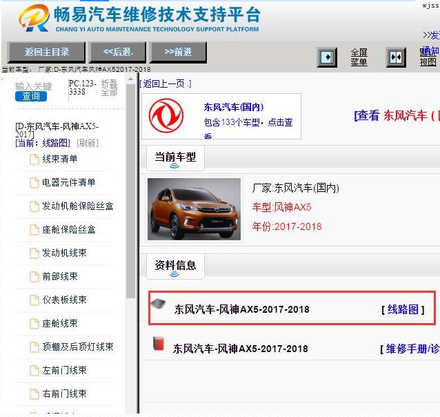Click the 车型:风神AX5 text
The width and height of the screenshot is (440, 417).
282,207
